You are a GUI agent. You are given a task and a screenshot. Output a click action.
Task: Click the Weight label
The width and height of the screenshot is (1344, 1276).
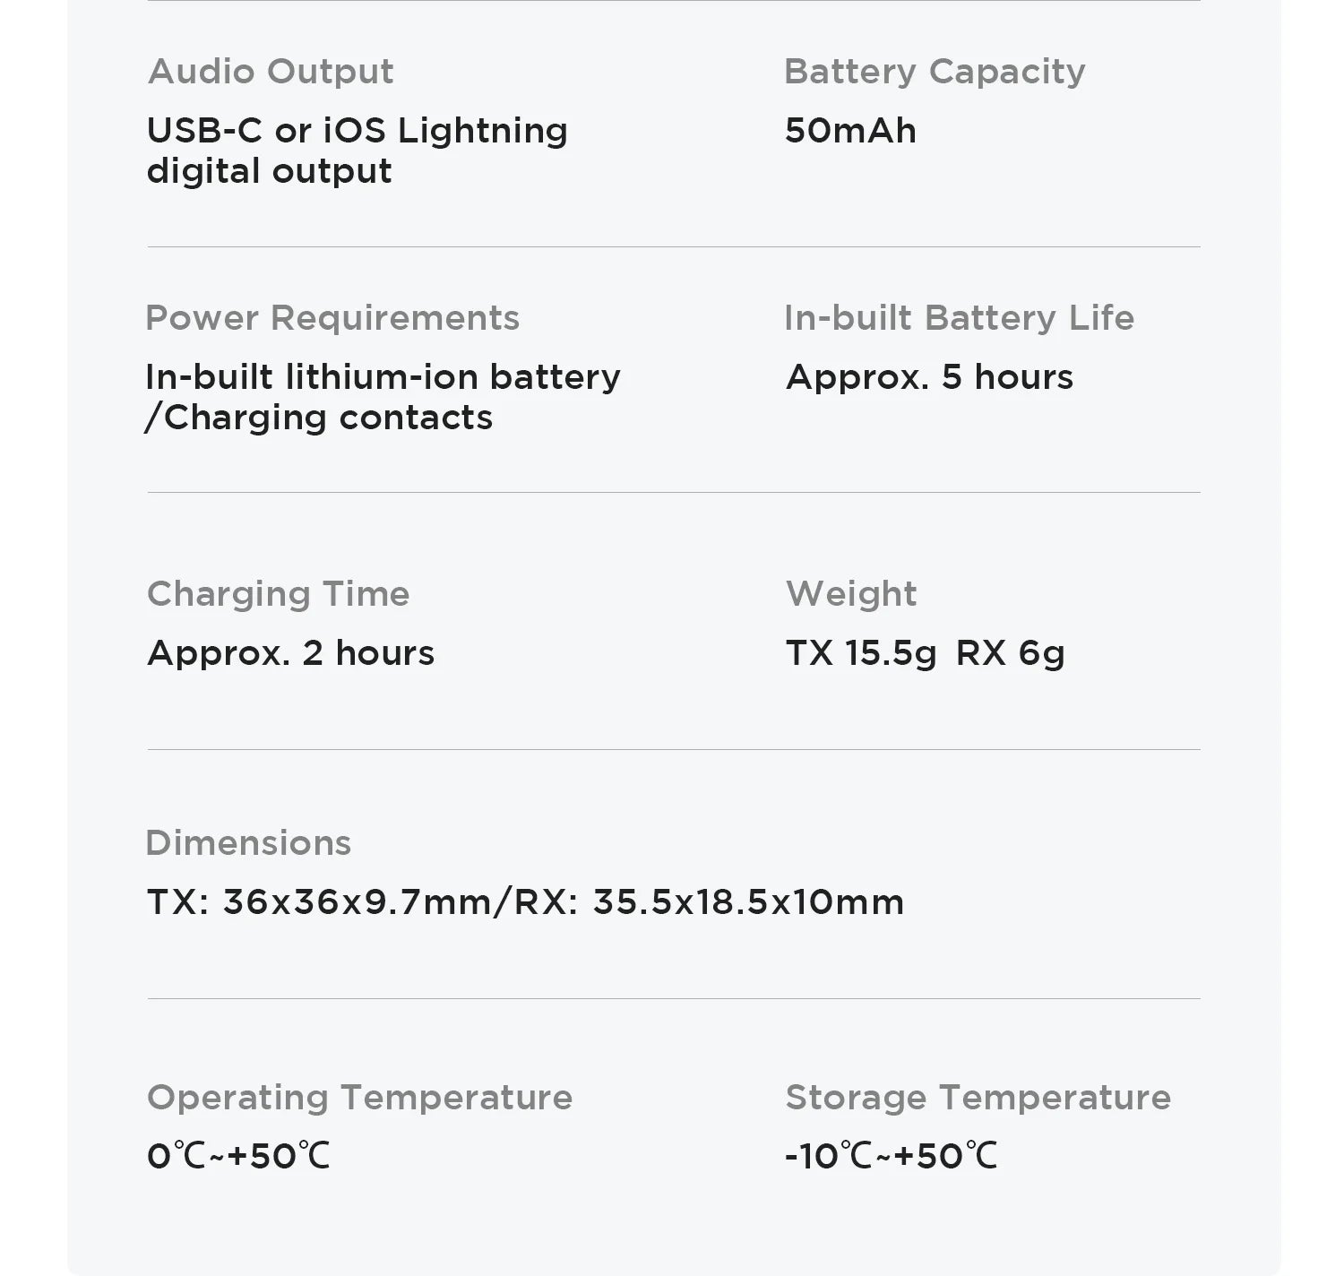tap(851, 594)
